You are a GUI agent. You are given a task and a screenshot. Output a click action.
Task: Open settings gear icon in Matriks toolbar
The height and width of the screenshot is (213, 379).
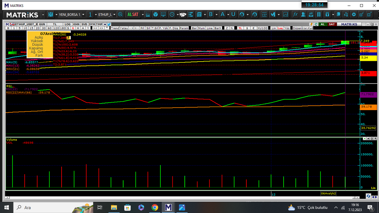(x=354, y=15)
